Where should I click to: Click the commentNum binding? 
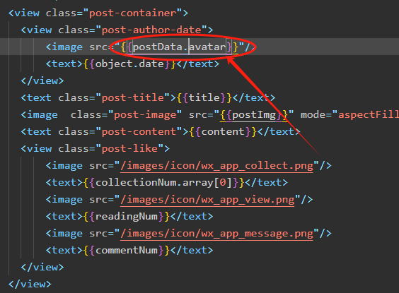tap(127, 251)
